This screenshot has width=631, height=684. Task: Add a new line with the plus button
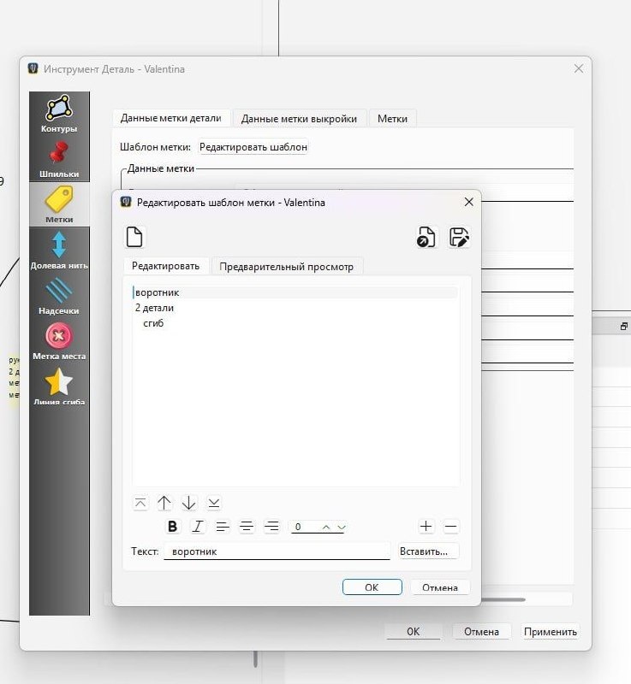point(426,526)
